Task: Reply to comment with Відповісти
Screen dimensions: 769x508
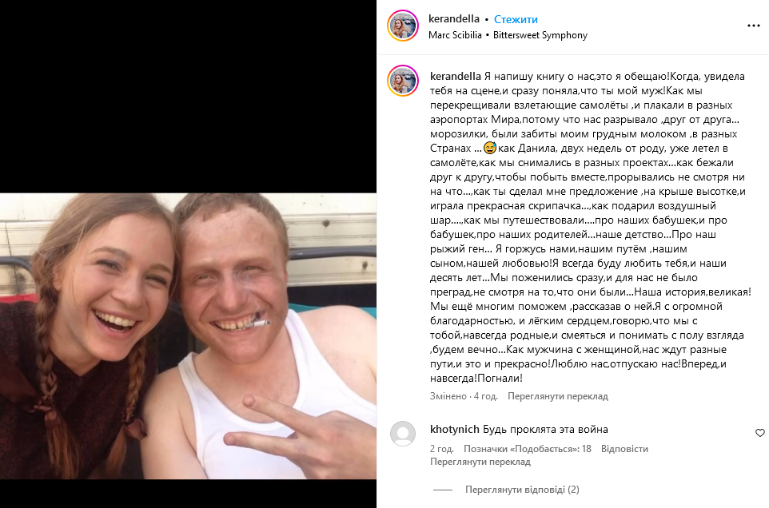Action: 624,449
